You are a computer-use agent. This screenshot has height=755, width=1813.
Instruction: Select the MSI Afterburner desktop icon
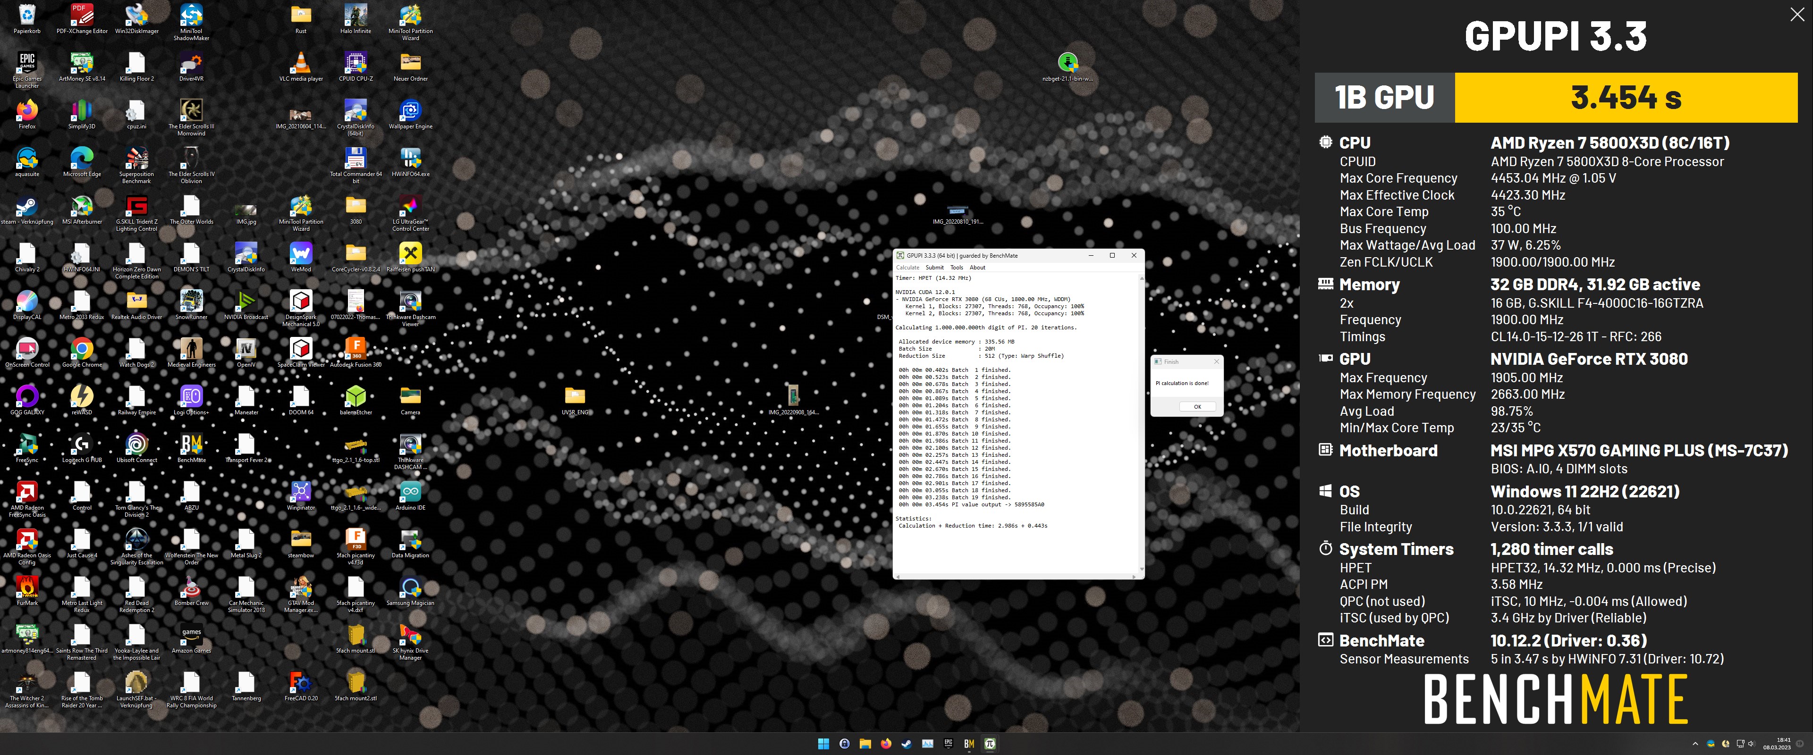tap(82, 210)
